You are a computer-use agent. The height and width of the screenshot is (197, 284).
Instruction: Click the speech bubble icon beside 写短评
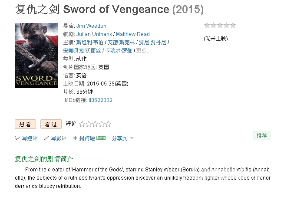click(x=17, y=138)
